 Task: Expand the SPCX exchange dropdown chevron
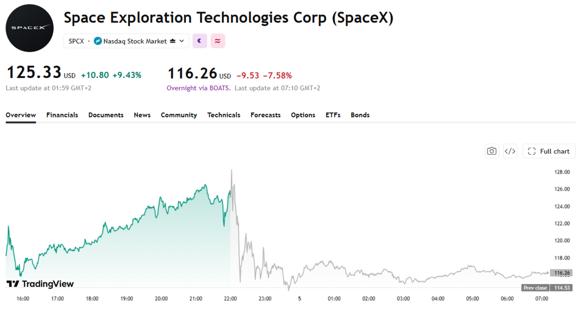click(182, 41)
